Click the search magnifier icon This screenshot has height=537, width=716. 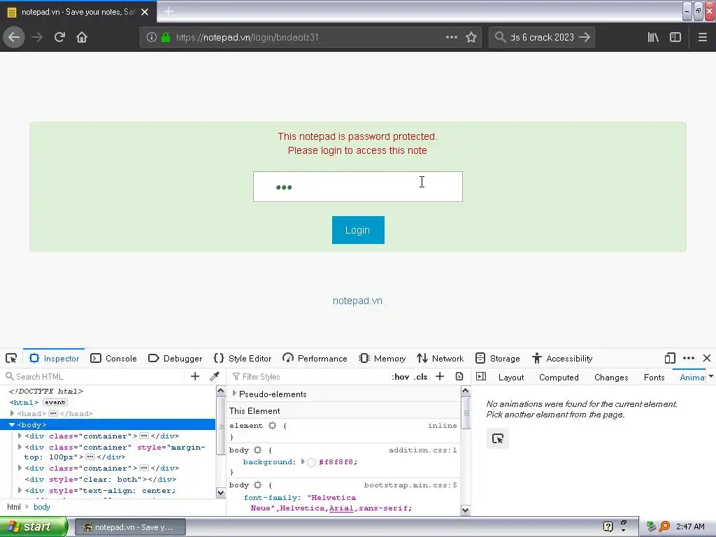pyautogui.click(x=501, y=37)
